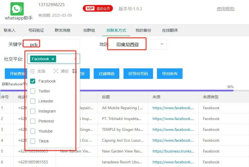Check the Tiktok checkbox
Image resolution: width=249 pixels, height=167 pixels.
point(33,141)
